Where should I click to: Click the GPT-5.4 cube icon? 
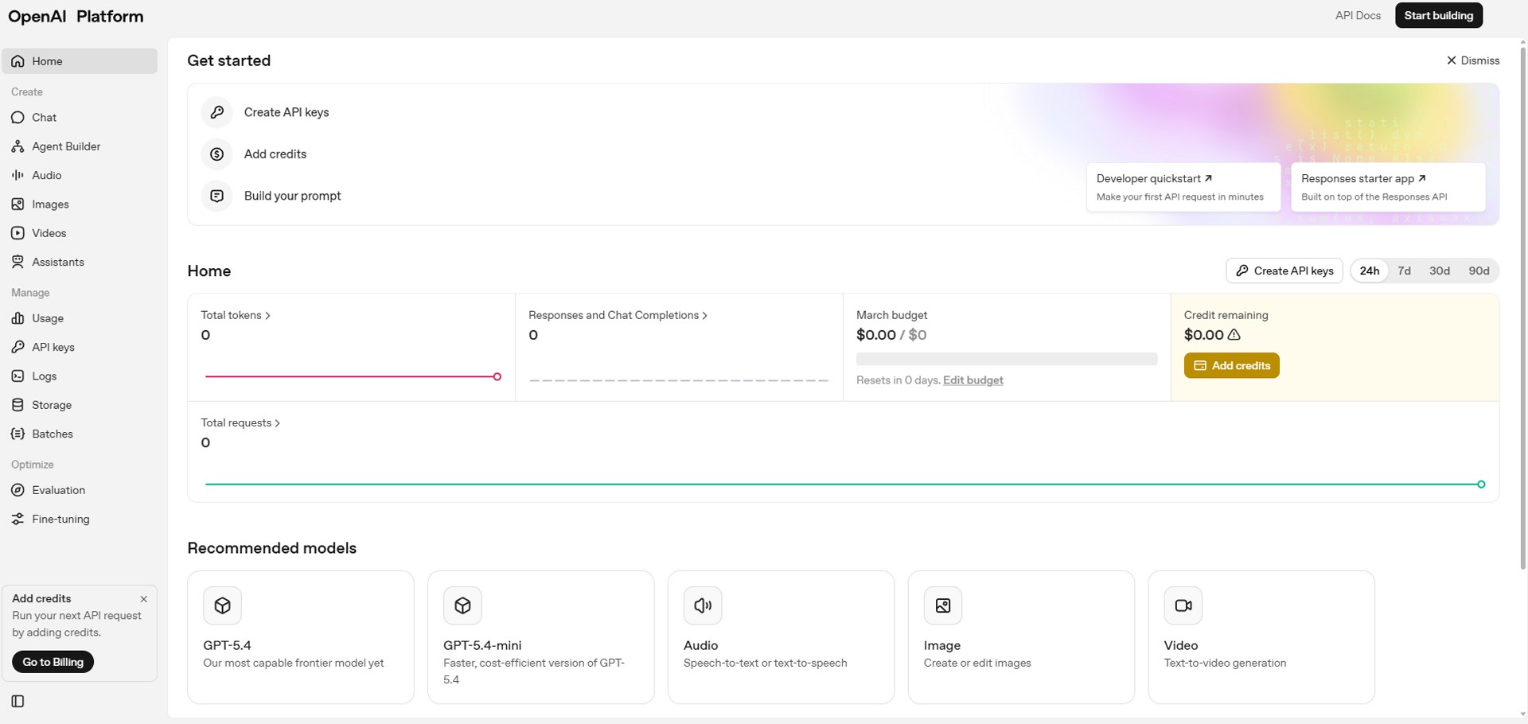[223, 605]
